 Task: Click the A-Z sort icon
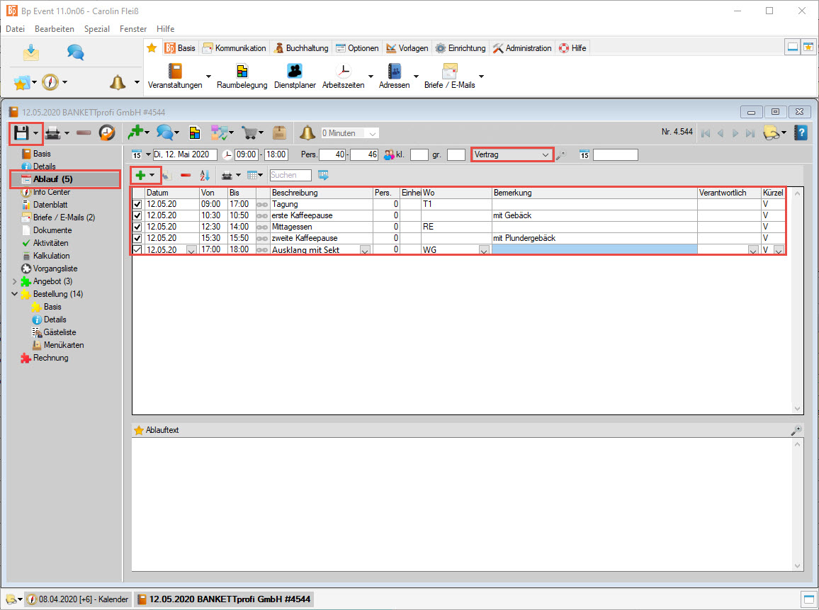tap(205, 175)
